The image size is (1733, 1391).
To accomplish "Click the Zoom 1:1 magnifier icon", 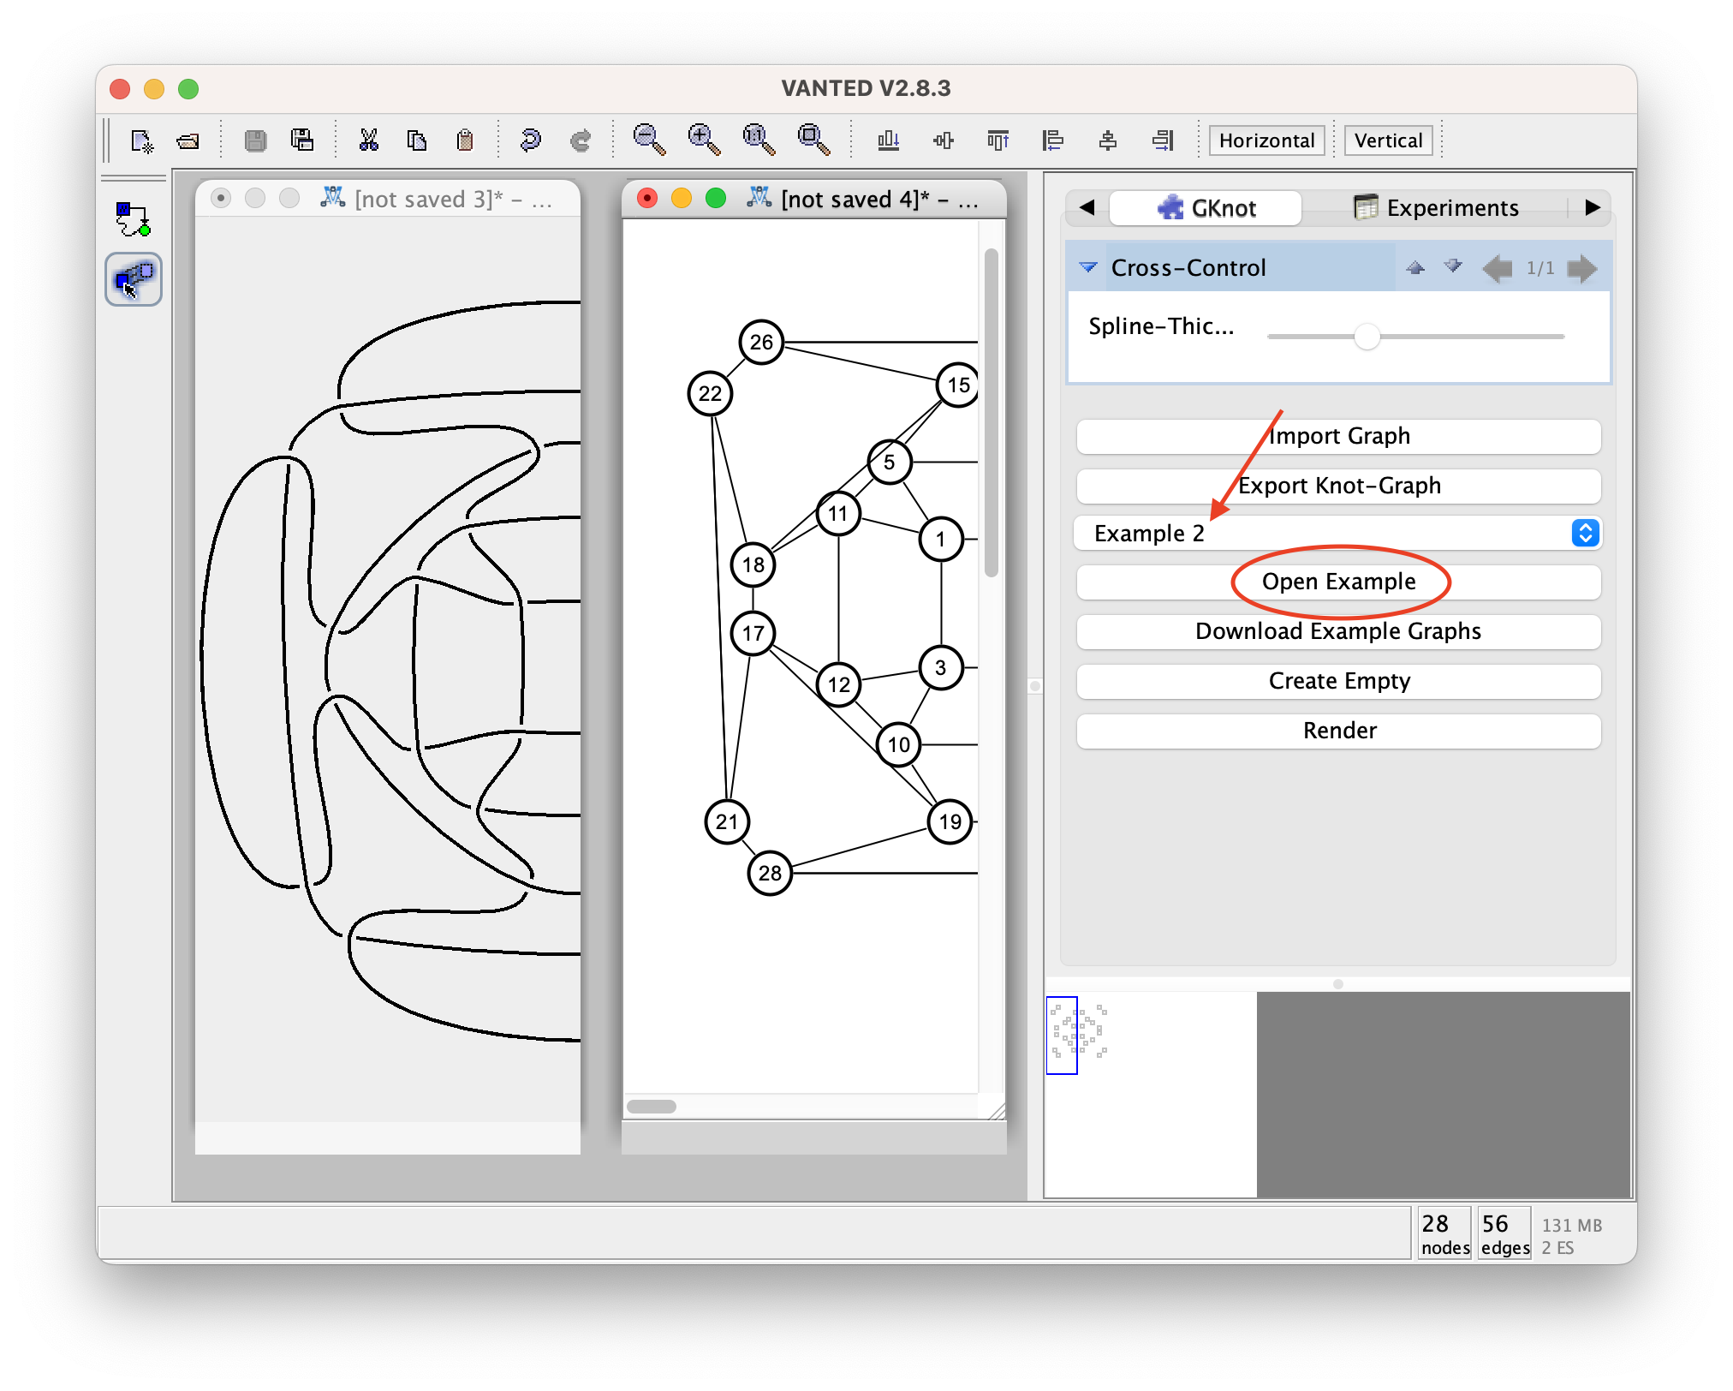I will 758,140.
